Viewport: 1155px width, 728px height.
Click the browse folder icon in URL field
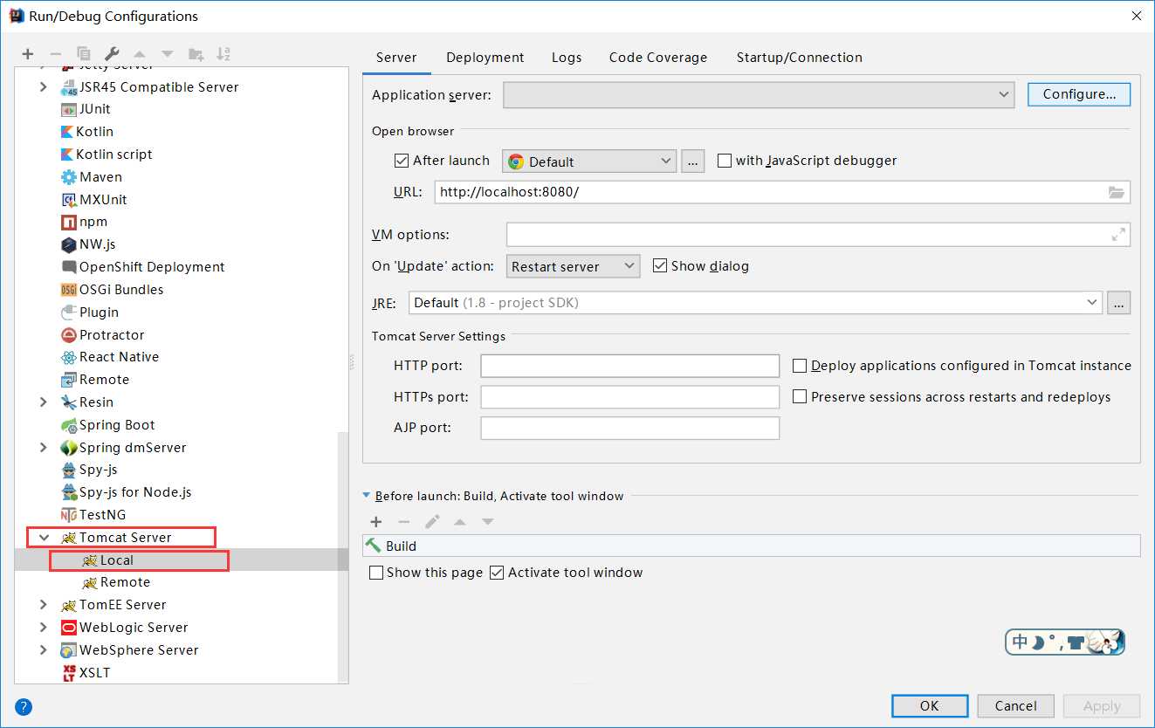click(1116, 192)
